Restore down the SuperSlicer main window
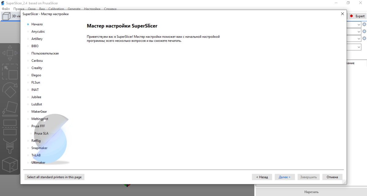Image resolution: width=367 pixels, height=196 pixels. tap(348, 3)
